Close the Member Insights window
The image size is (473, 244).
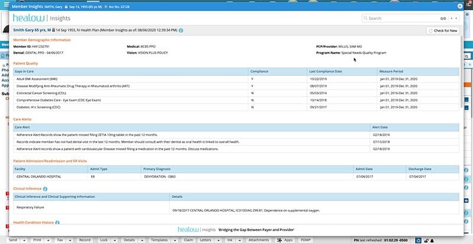point(460,6)
